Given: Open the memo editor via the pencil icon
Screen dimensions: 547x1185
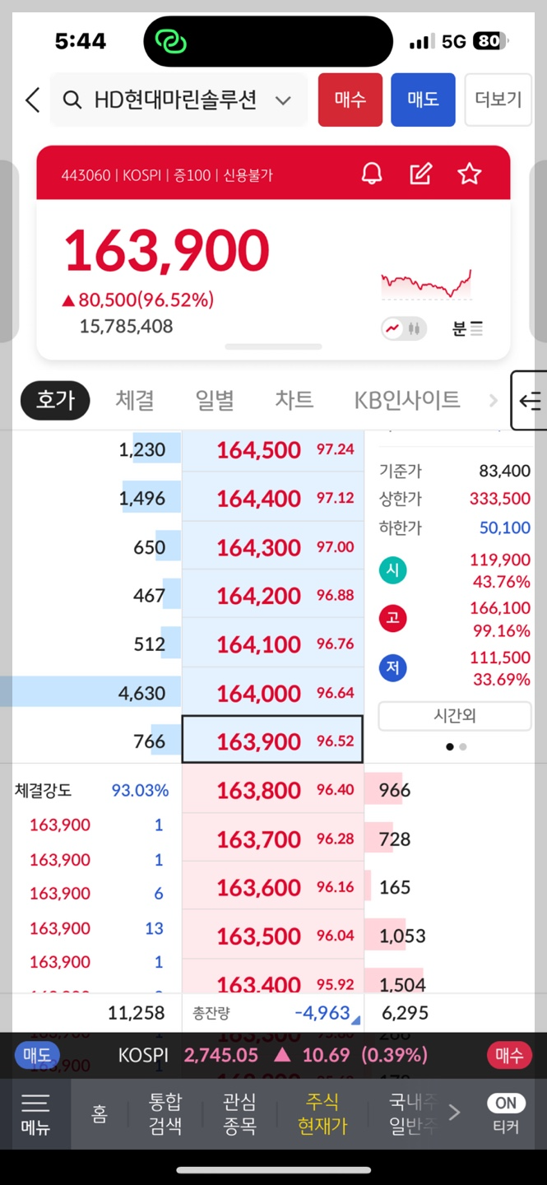Looking at the screenshot, I should (x=421, y=174).
